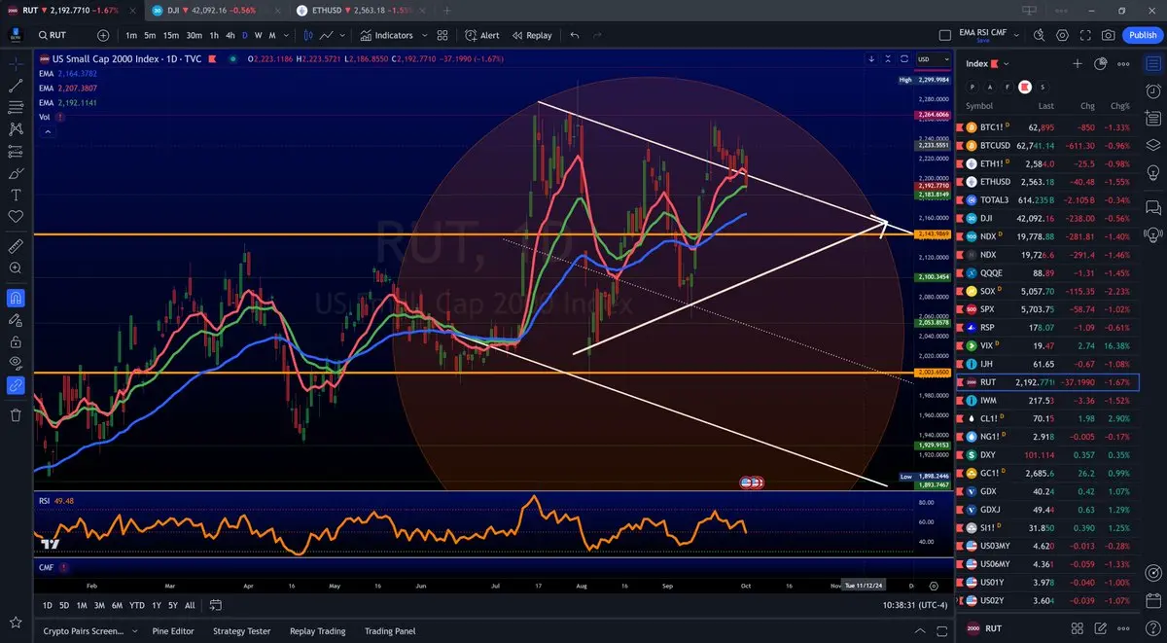Open quick search icon in top toolbar
Screen dimensions: 1167x643
point(1040,35)
